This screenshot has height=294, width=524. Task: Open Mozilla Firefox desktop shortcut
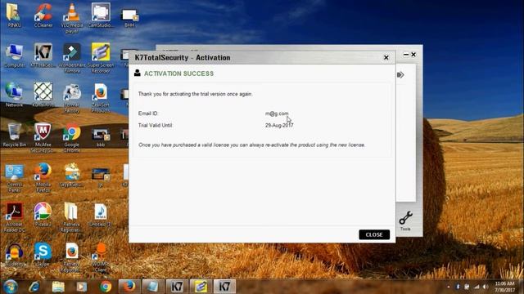pyautogui.click(x=43, y=178)
